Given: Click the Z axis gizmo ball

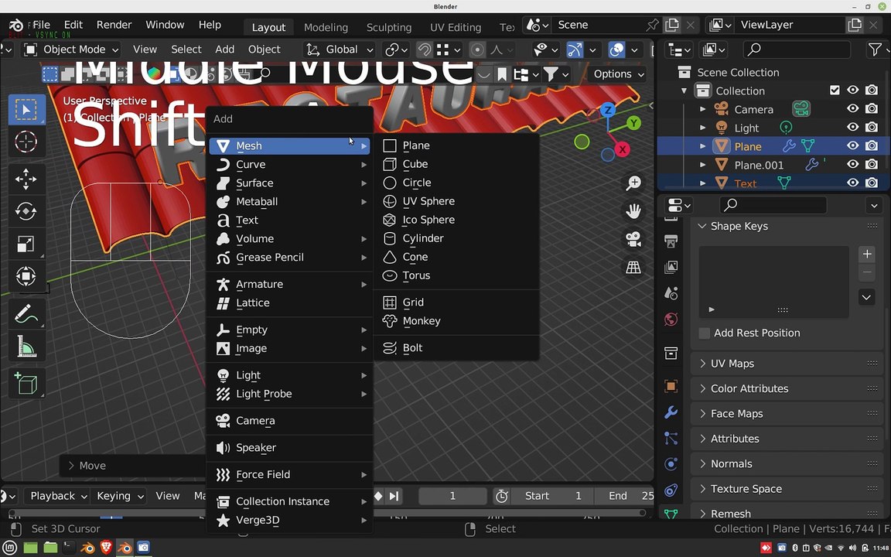Looking at the screenshot, I should 607,110.
